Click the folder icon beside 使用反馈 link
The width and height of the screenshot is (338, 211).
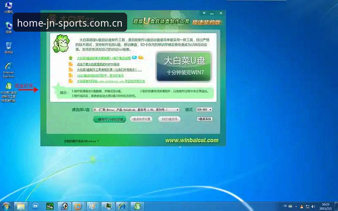click(71, 70)
